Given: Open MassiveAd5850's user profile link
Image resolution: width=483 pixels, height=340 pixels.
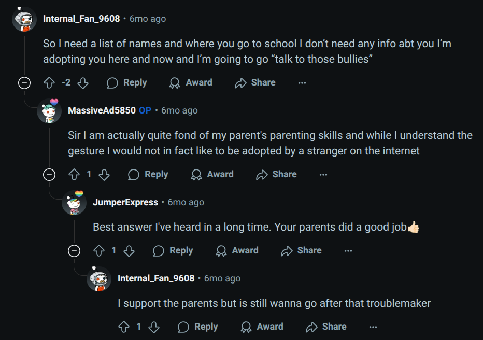Looking at the screenshot, I should click(102, 110).
